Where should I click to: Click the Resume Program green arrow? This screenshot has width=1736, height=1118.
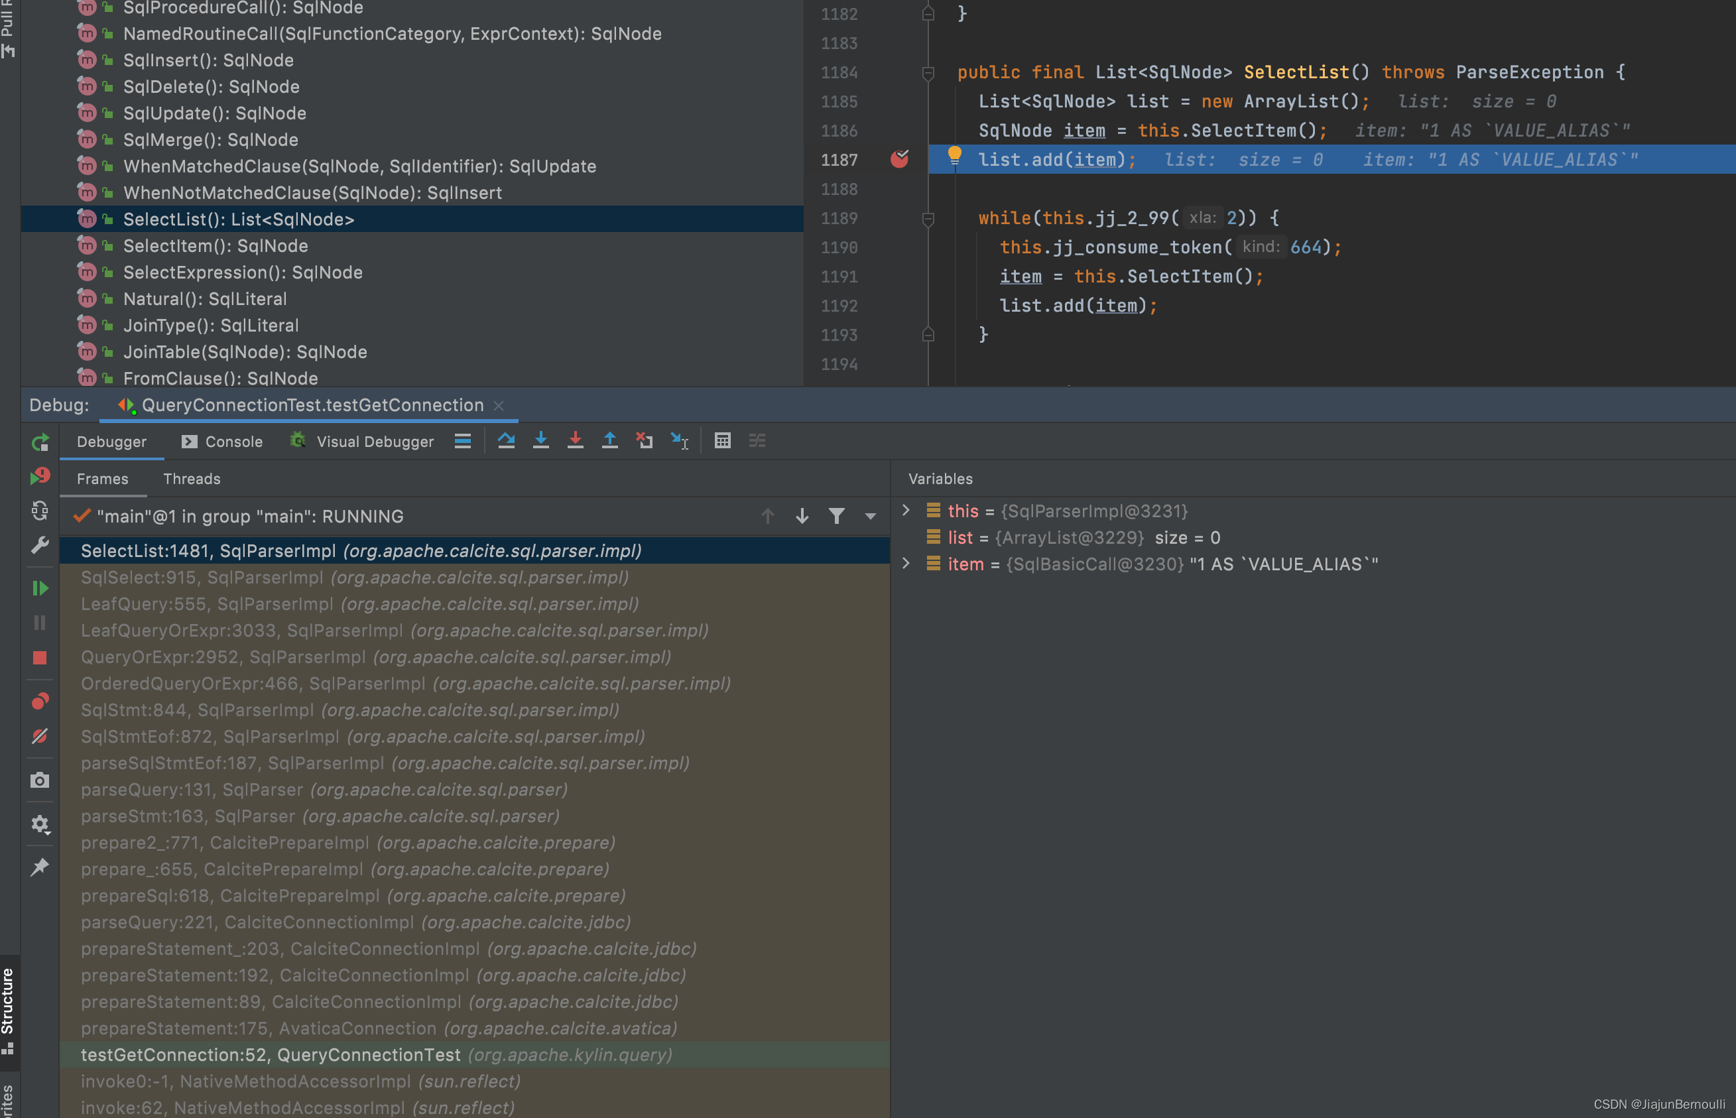tap(40, 588)
